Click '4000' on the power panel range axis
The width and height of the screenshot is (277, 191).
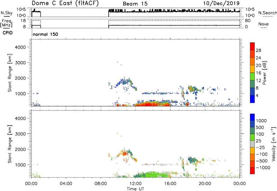20,47
